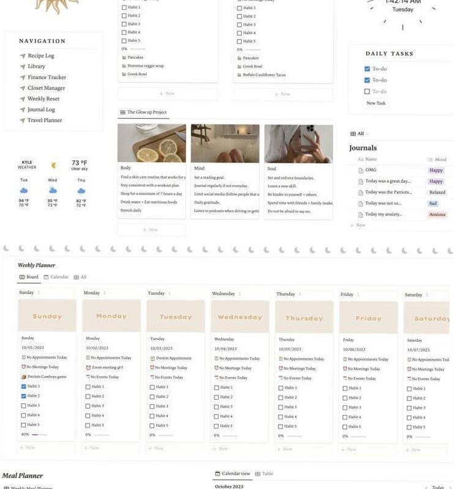Open the Soul card mirror selfie thumbnail
The width and height of the screenshot is (454, 489).
click(299, 144)
